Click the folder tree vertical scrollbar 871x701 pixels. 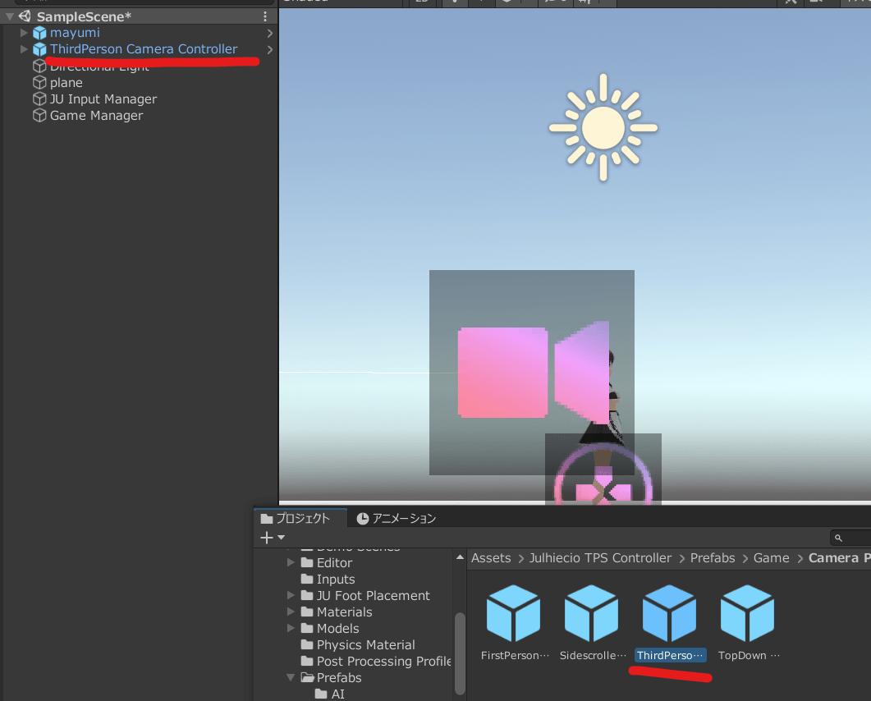pos(460,653)
